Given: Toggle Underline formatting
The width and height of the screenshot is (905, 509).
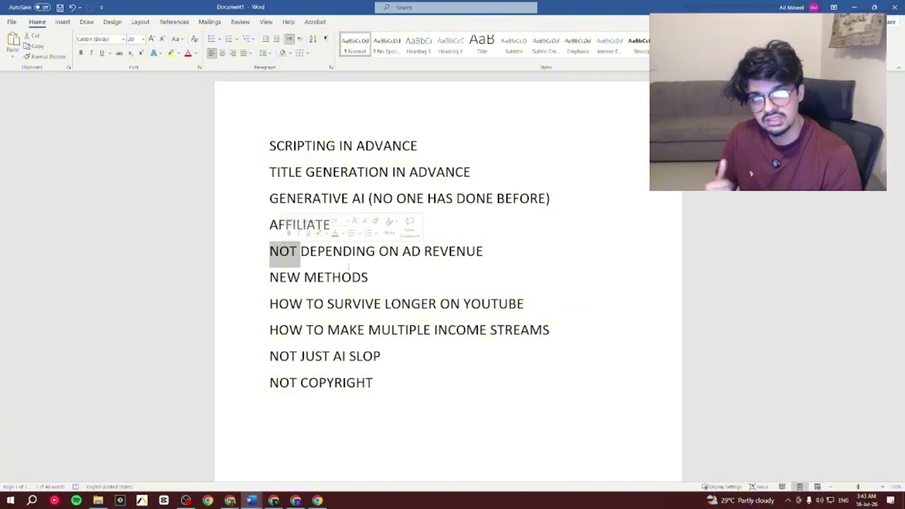Looking at the screenshot, I should (x=102, y=53).
